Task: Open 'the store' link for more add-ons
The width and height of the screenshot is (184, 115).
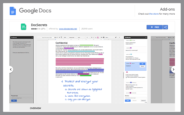Action: click(154, 14)
